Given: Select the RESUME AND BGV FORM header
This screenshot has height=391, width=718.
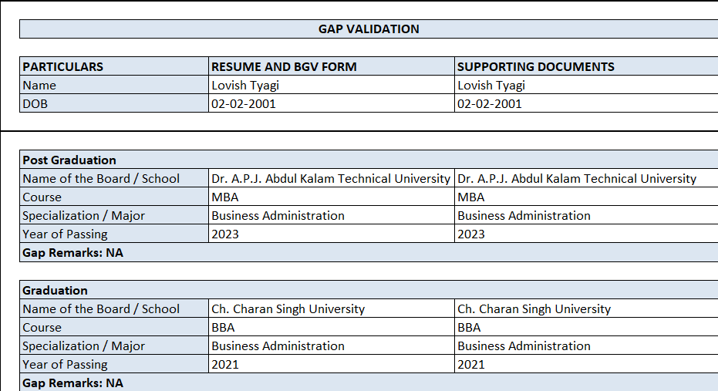Looking at the screenshot, I should coord(332,66).
